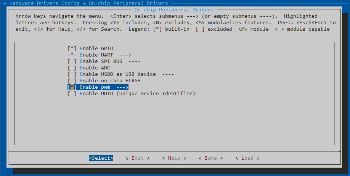This screenshot has height=176, width=350.
Task: Tick the Enable UDID checkbox
Action: point(72,94)
